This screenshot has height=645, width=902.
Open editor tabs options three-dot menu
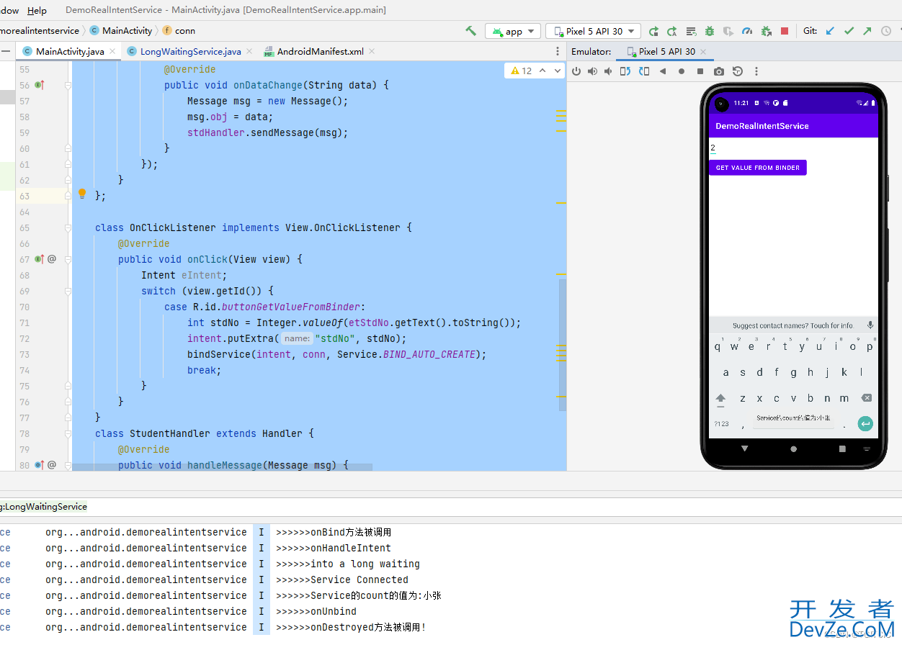point(557,51)
